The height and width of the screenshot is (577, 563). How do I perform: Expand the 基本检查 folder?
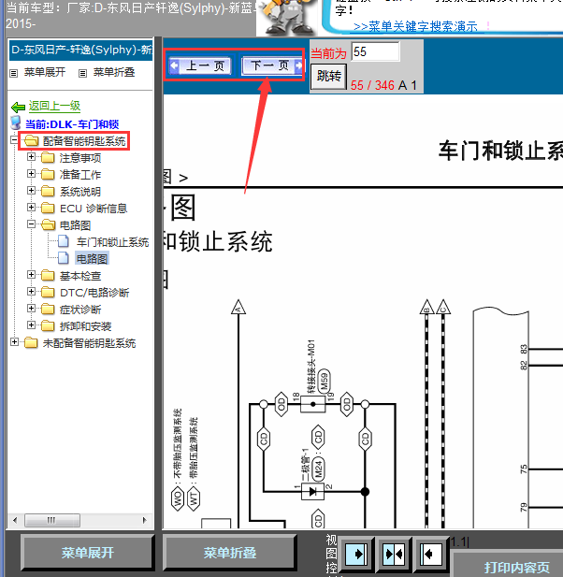click(x=31, y=275)
